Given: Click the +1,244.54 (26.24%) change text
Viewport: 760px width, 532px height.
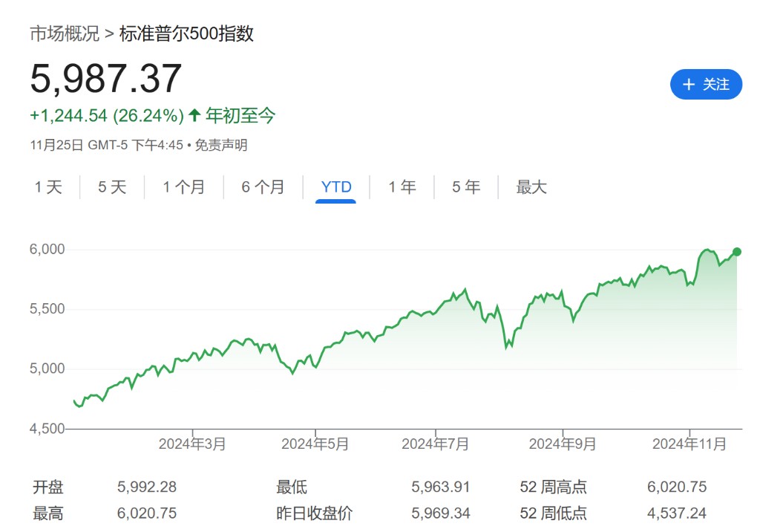Looking at the screenshot, I should pos(107,115).
